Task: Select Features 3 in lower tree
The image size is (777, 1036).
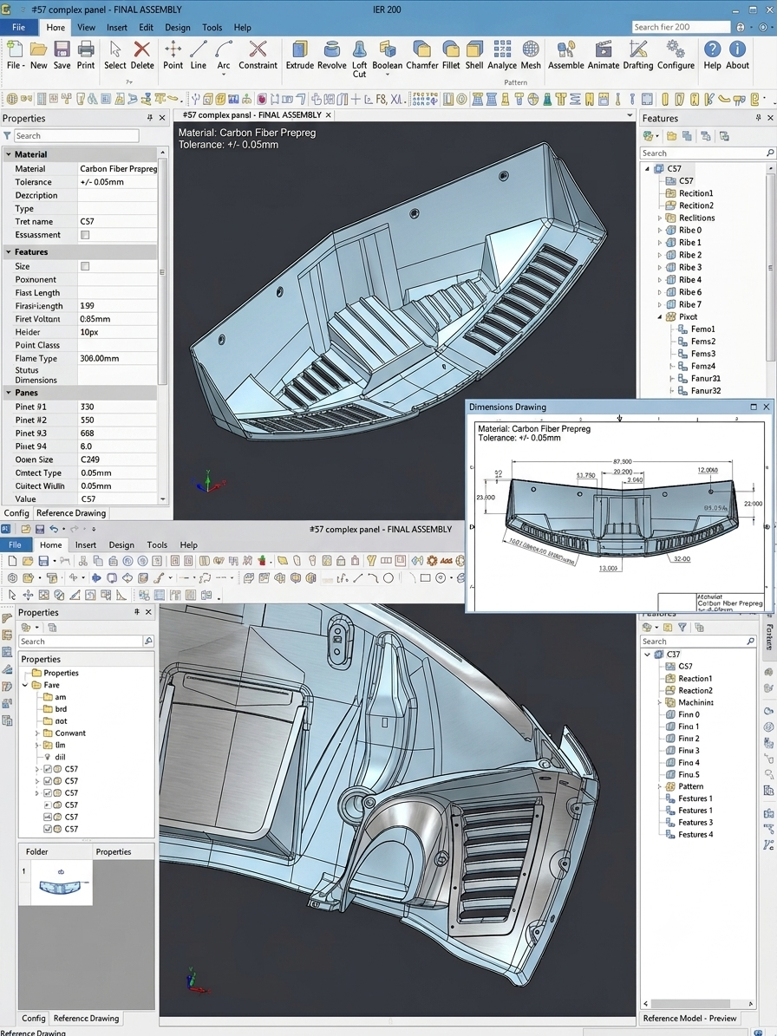Action: 695,823
